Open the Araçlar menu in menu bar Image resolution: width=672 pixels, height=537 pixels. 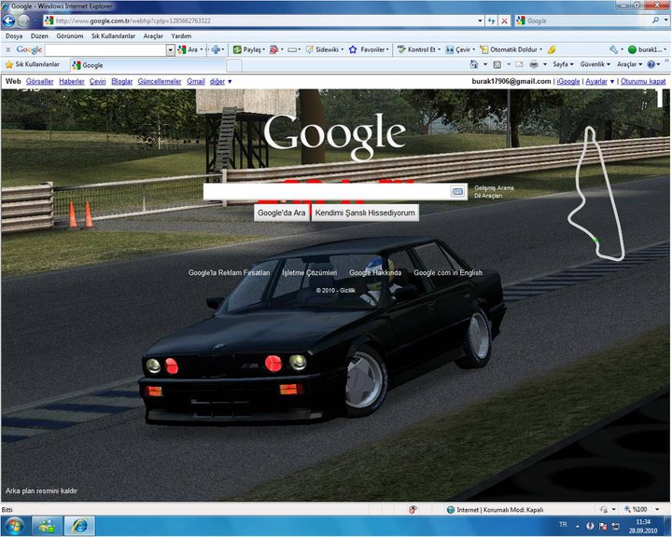pos(153,36)
